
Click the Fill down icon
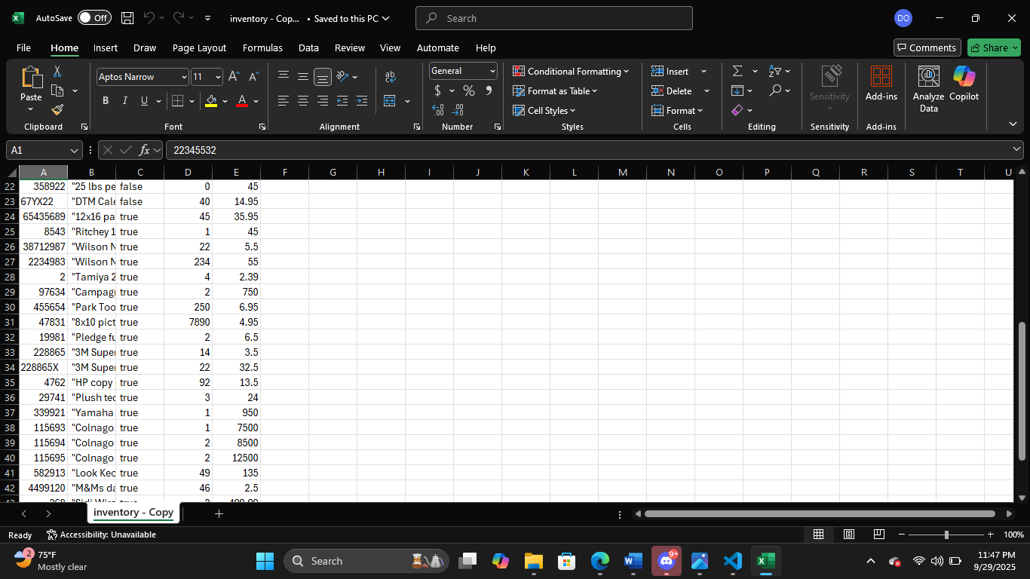[737, 90]
